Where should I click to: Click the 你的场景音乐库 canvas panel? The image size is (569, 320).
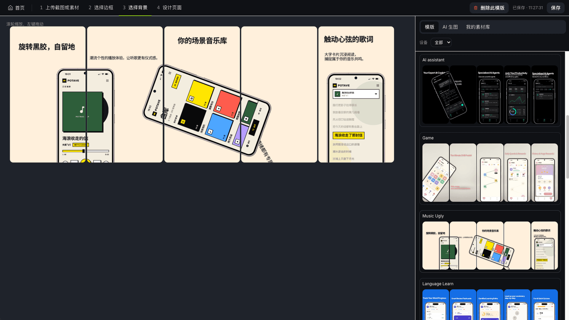coord(202,95)
